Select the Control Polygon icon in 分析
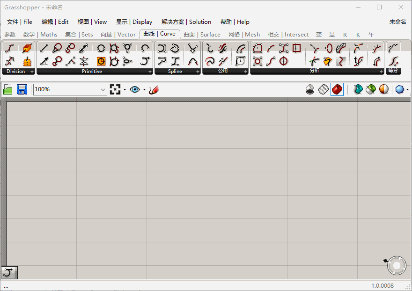 tap(284, 48)
